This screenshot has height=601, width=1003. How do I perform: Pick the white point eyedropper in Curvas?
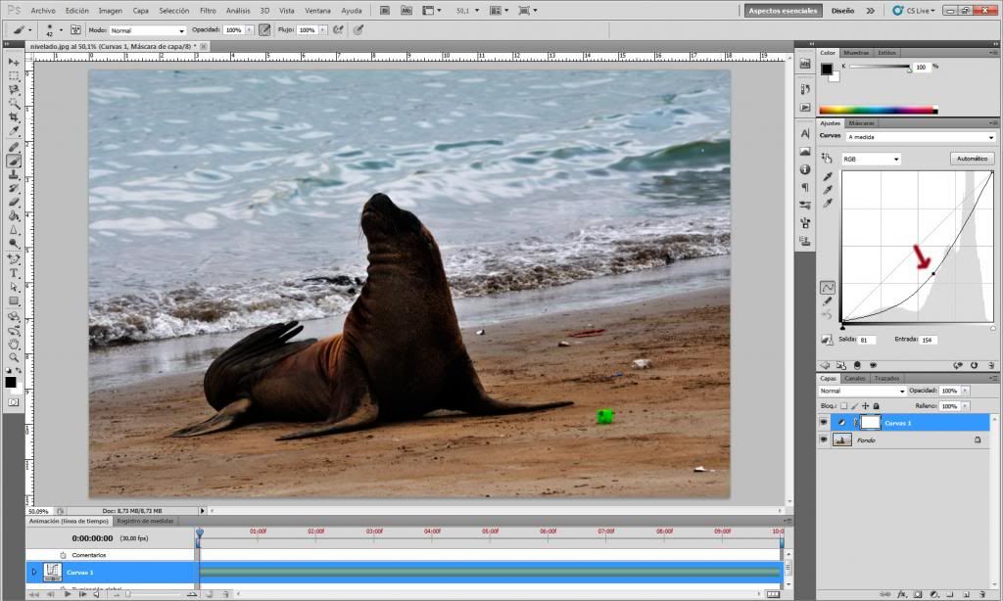click(828, 204)
